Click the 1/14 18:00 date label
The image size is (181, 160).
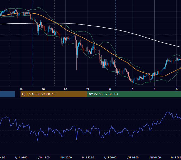click(43, 157)
